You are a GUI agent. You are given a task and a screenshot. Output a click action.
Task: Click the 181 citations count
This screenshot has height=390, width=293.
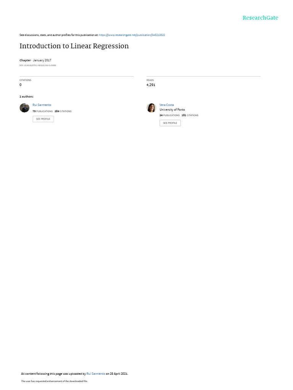pyautogui.click(x=190, y=115)
